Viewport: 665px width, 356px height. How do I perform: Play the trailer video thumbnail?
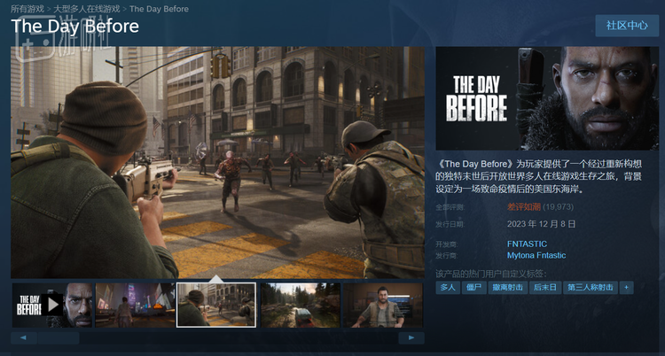click(51, 305)
